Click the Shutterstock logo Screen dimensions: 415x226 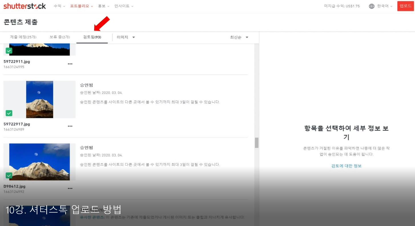pos(25,6)
